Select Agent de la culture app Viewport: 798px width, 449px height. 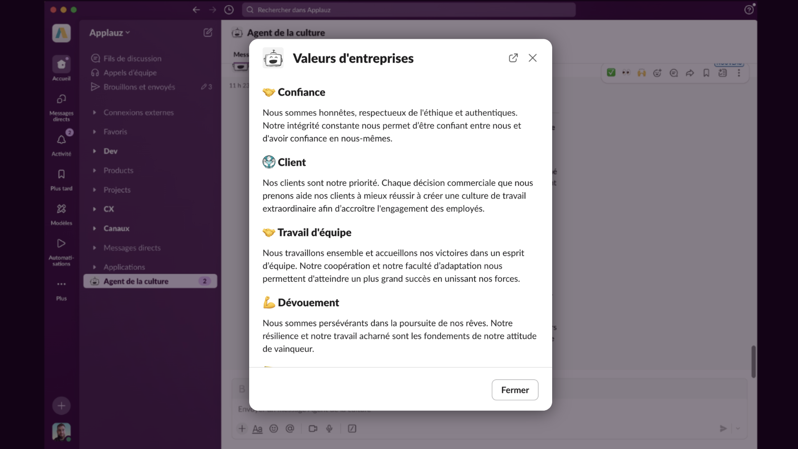(136, 281)
